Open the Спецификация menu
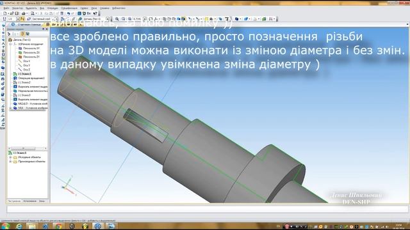Image resolution: width=410 pixels, height=230 pixels. coord(69,8)
